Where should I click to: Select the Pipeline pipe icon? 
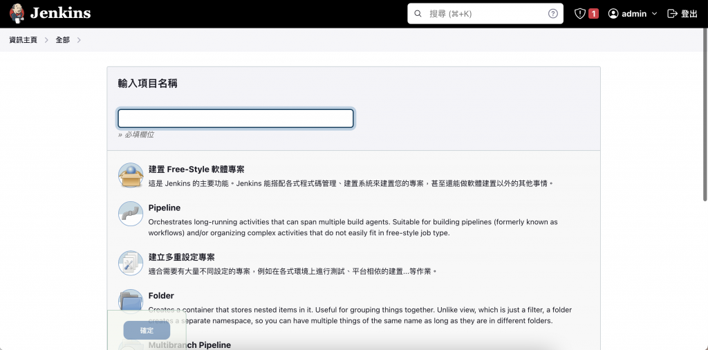(x=131, y=214)
